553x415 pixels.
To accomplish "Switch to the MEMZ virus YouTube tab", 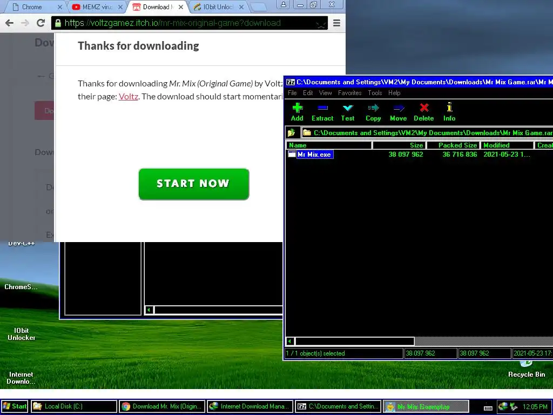I will [x=97, y=7].
